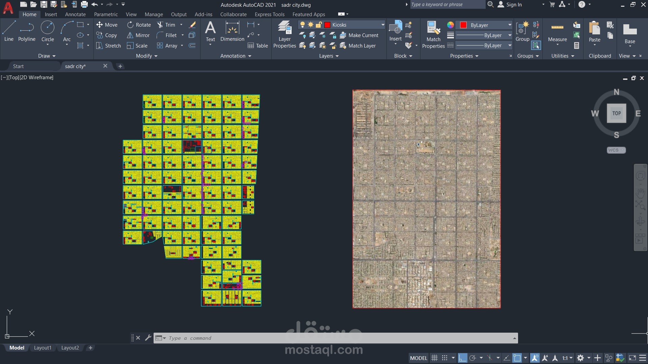Select the Line tool
This screenshot has width=648, height=364.
(x=9, y=31)
